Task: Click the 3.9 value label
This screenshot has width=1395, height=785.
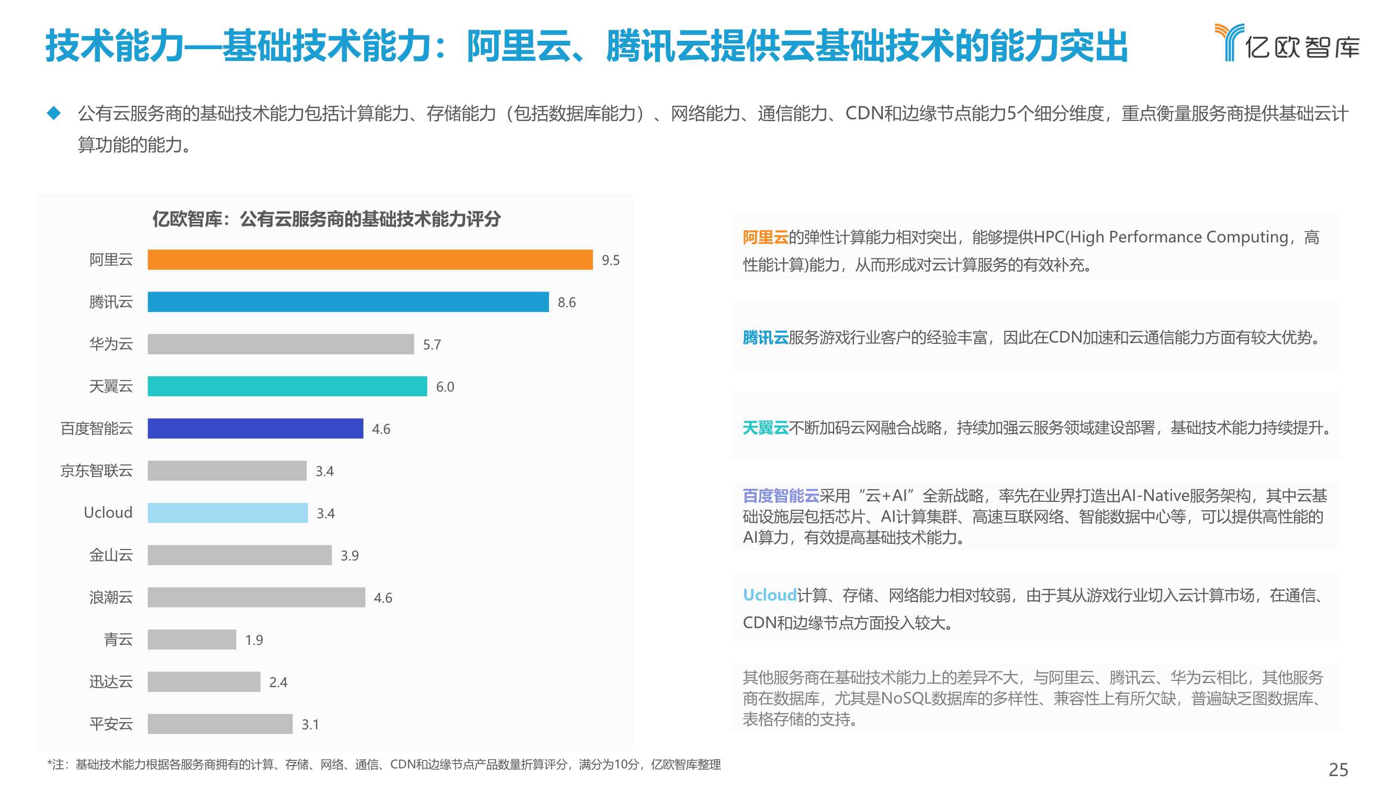Action: [x=350, y=556]
